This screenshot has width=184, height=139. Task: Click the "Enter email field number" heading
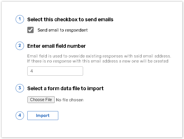click(56, 46)
